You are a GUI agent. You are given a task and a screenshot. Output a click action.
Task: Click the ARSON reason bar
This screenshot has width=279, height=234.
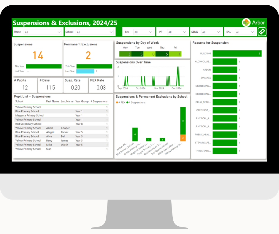(225, 70)
